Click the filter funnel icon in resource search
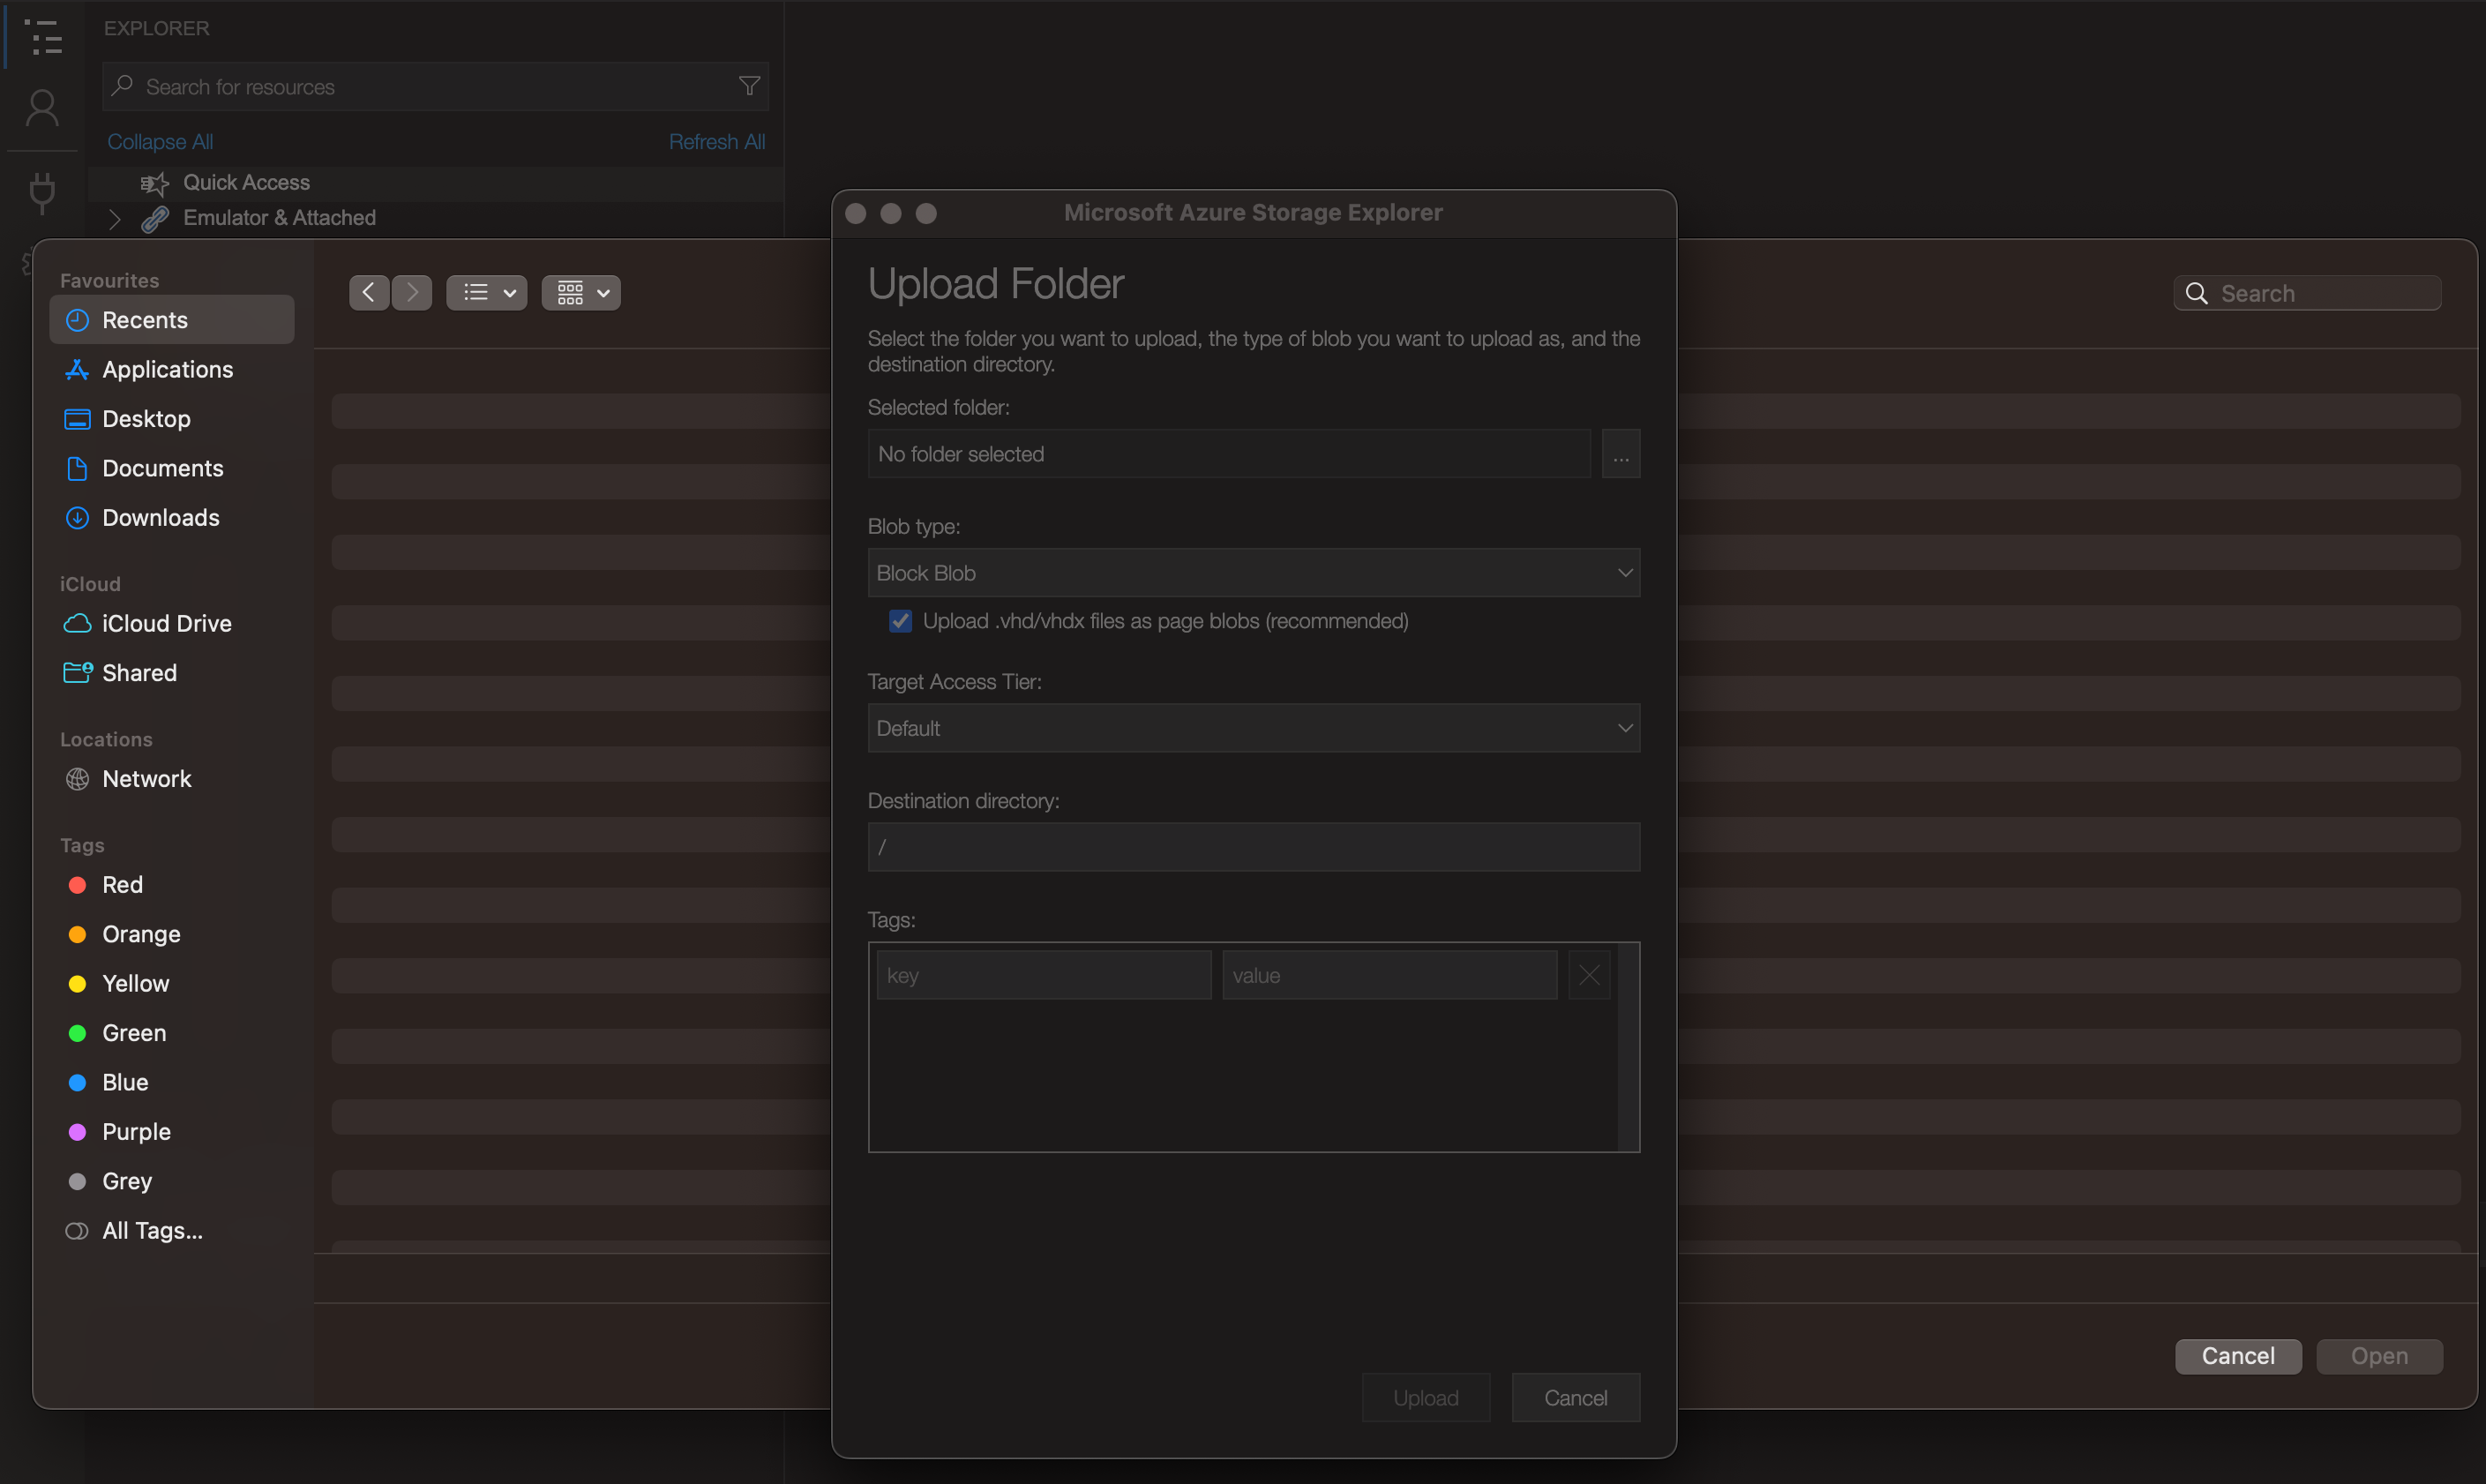The width and height of the screenshot is (2486, 1484). tap(749, 87)
